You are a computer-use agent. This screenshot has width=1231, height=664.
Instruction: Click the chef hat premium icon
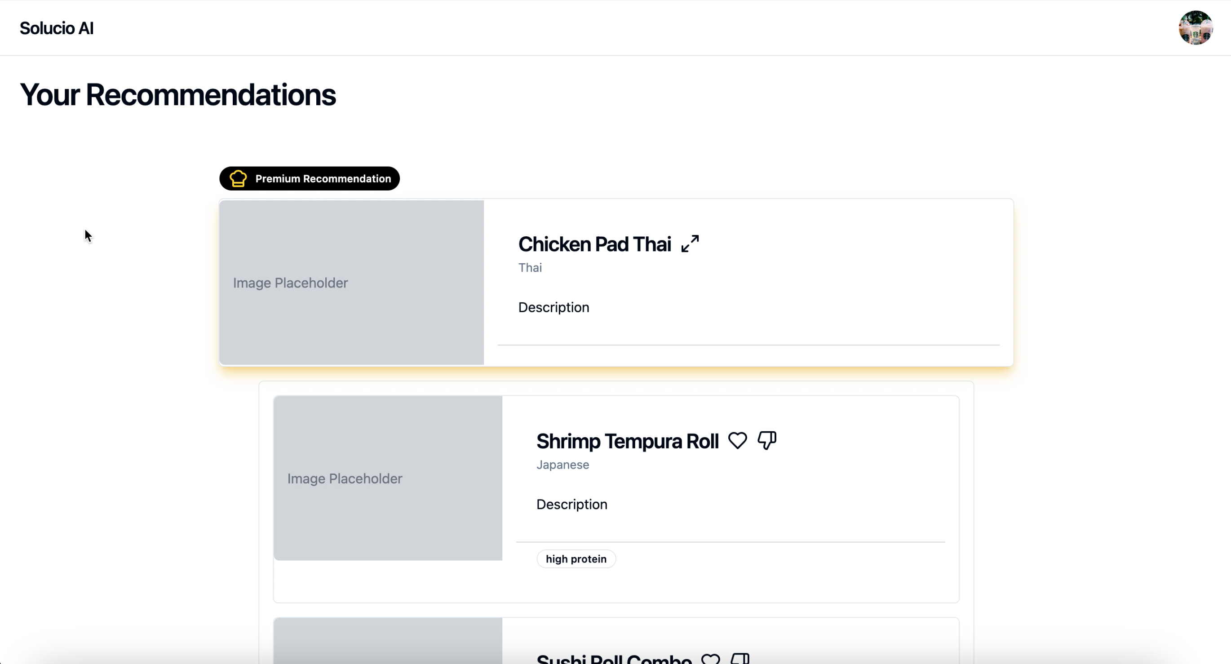tap(238, 179)
